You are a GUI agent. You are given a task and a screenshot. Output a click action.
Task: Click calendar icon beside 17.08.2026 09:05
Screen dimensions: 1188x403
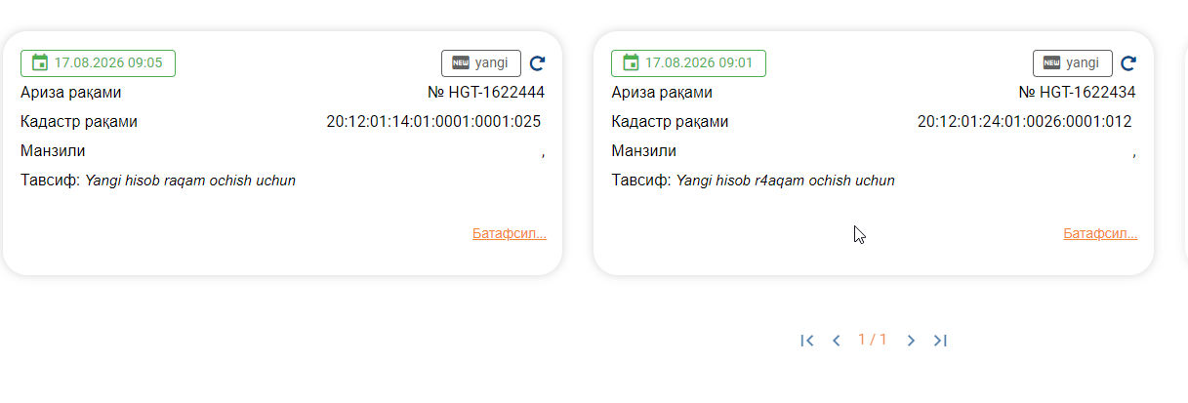point(40,62)
